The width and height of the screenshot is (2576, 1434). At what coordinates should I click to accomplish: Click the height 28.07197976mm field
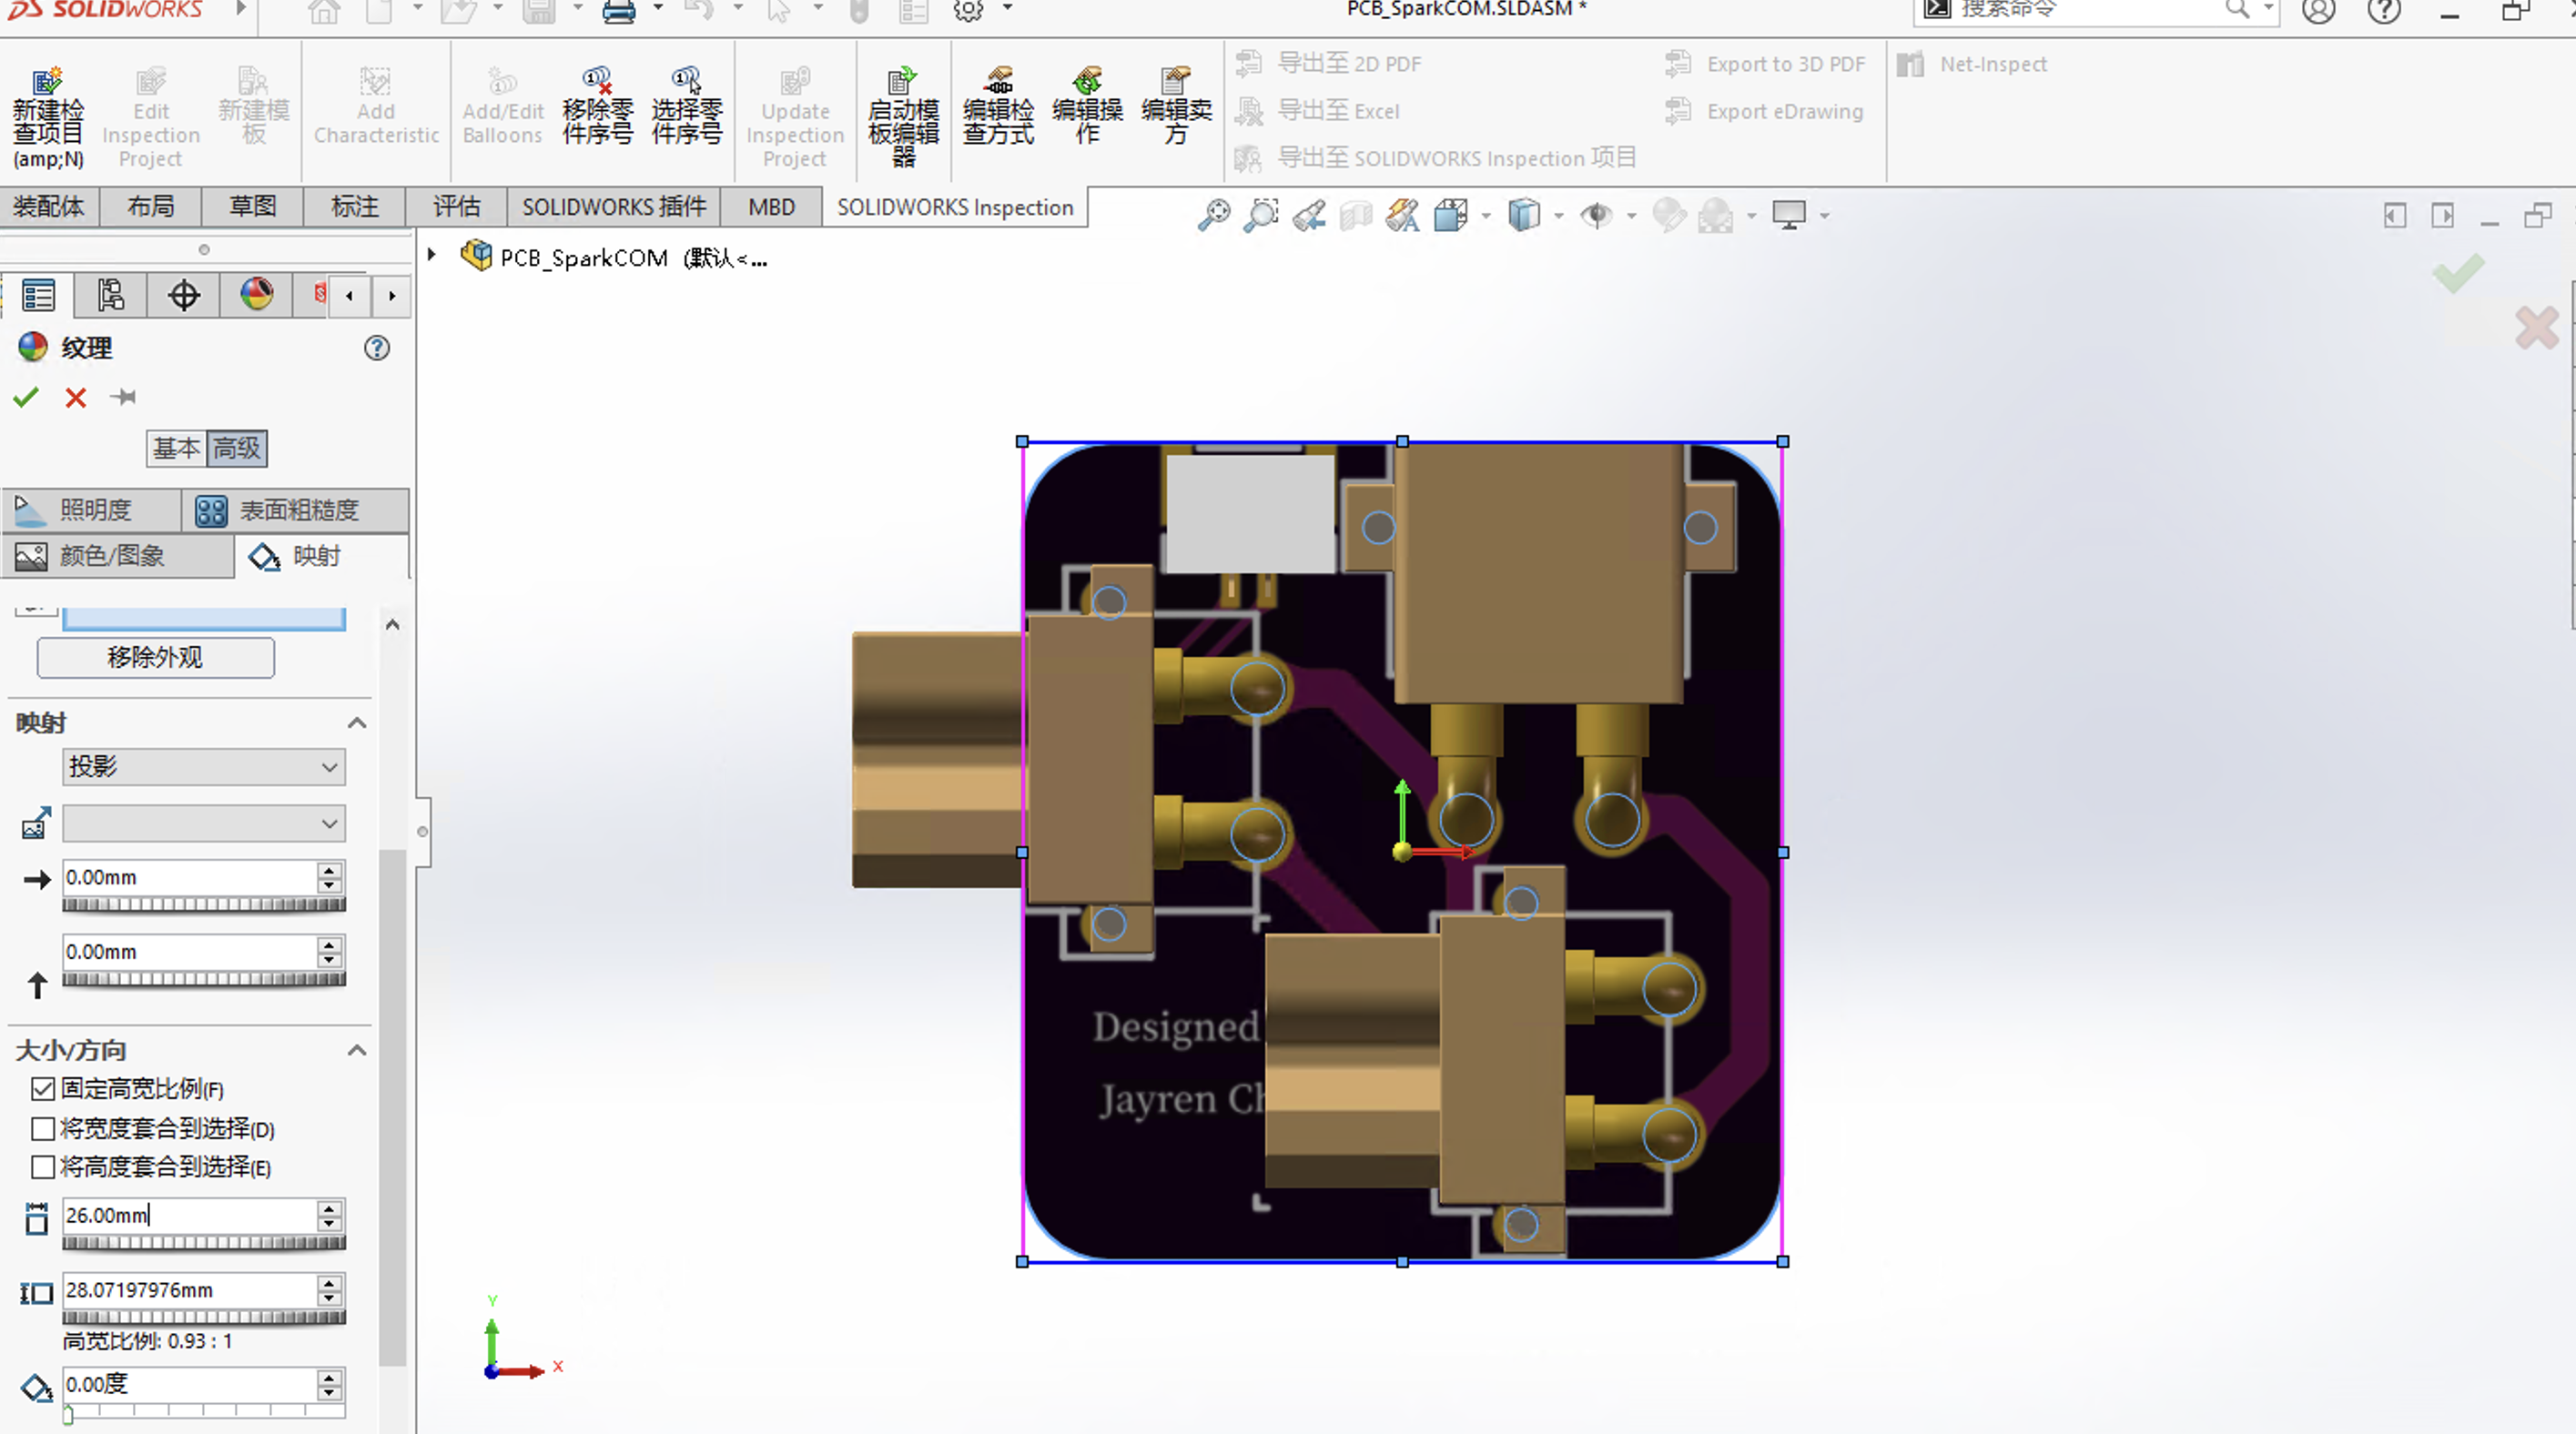coord(190,1290)
